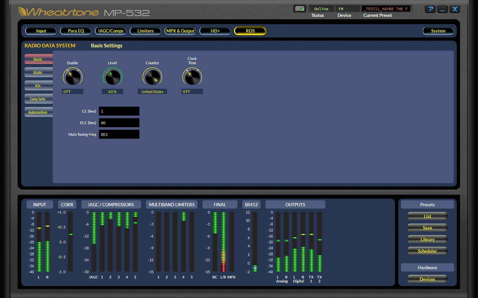Click the Save preset button
The image size is (478, 298).
[428, 228]
